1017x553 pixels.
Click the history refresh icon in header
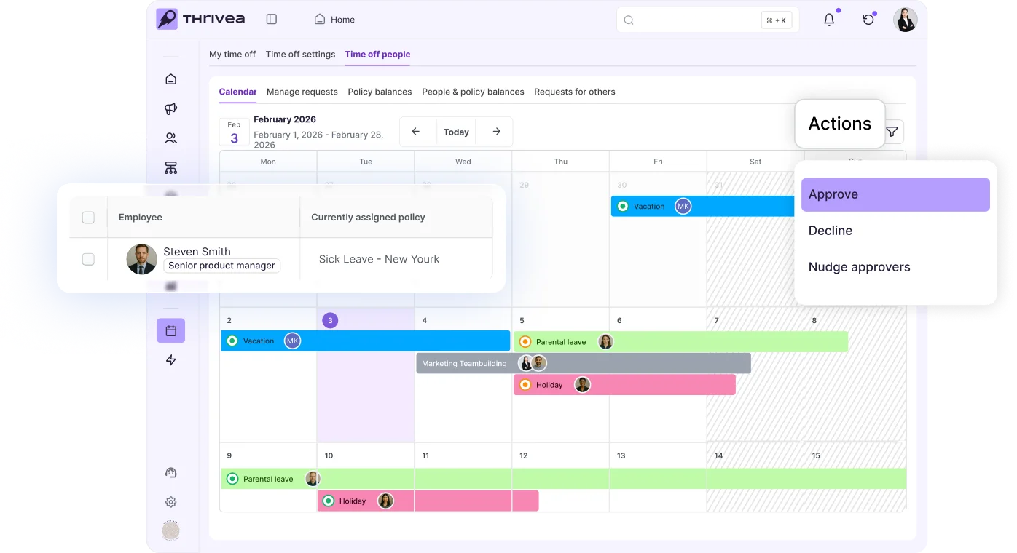[x=868, y=20]
